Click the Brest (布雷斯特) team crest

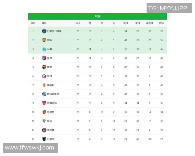44,103
